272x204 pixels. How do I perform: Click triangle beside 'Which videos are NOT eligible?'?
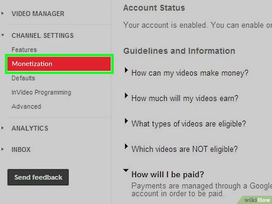(126, 146)
